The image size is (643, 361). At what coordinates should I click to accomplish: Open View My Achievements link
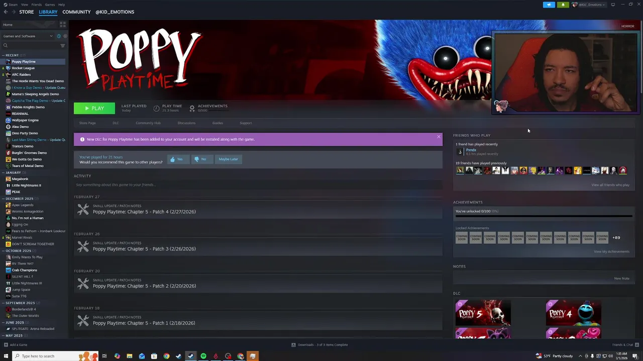point(611,252)
